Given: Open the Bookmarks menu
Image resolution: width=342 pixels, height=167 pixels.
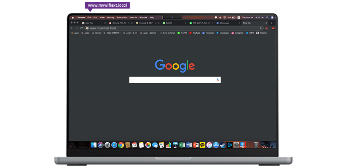Looking at the screenshot, I should click(122, 17).
